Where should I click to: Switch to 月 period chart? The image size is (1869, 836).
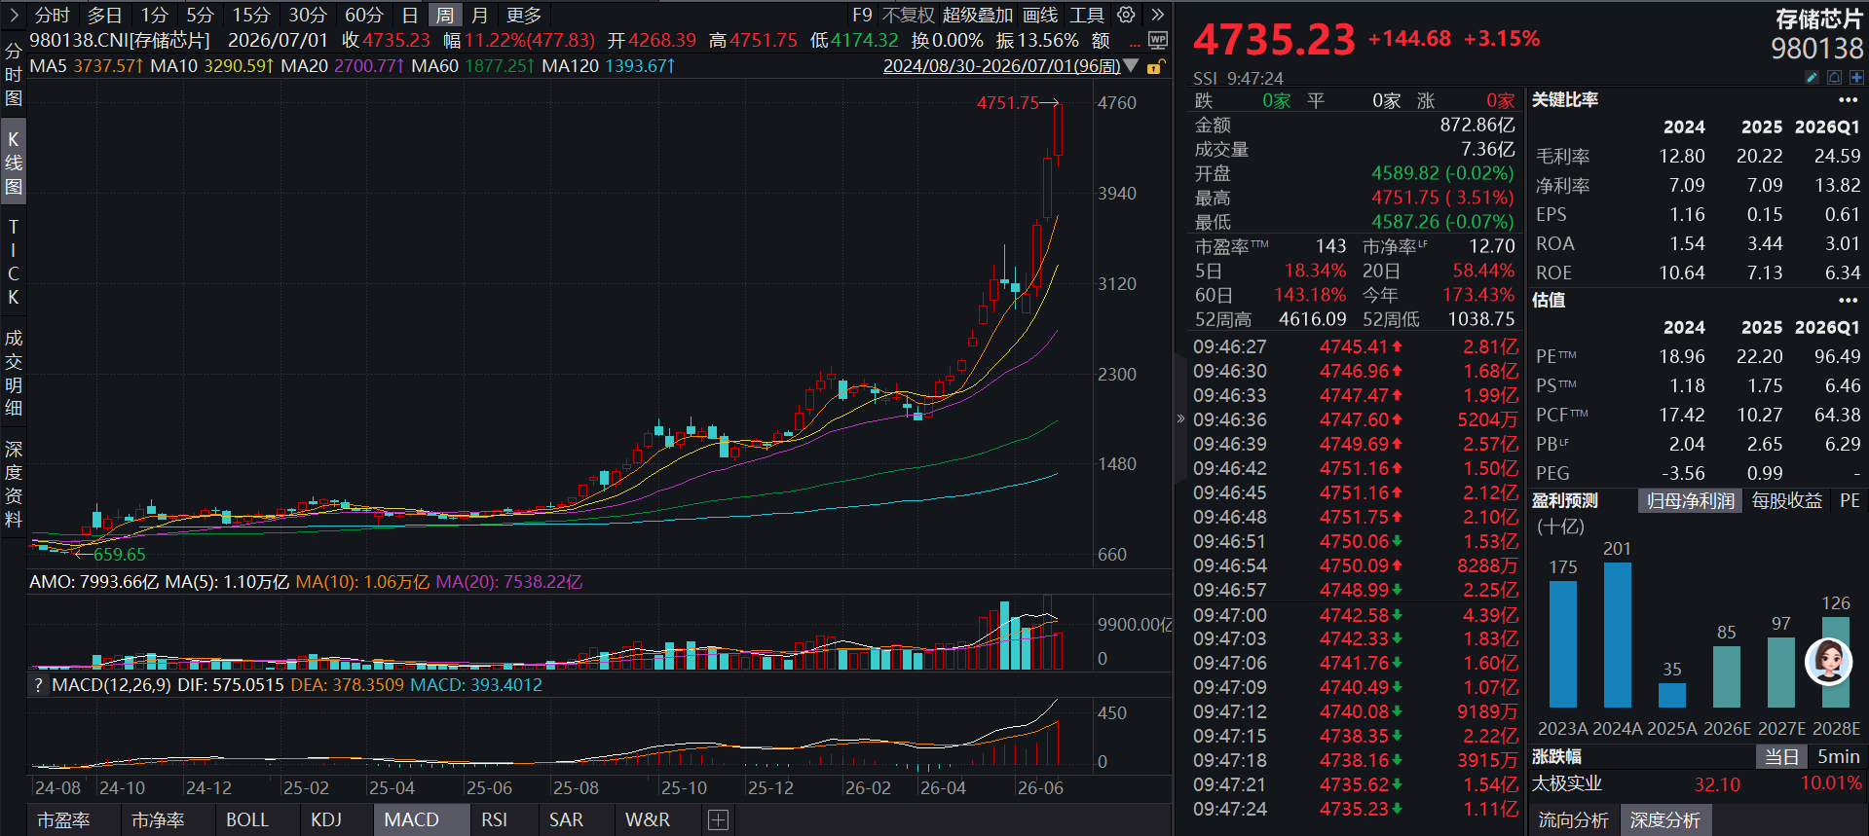(x=479, y=15)
